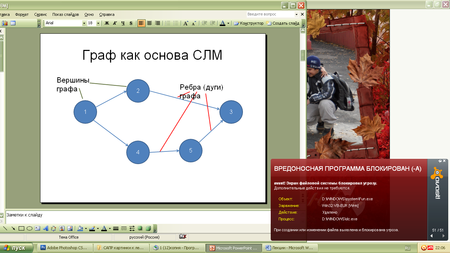The width and height of the screenshot is (450, 253).
Task: Increase the font size
Action: click(x=186, y=23)
